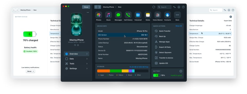Expand the Tools section in the sidebar

[77, 64]
